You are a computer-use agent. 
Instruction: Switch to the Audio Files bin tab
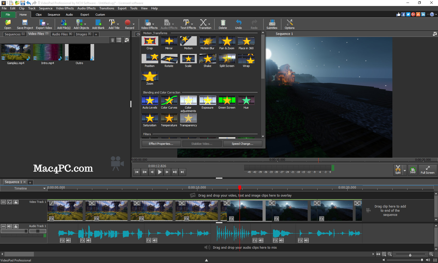[x=62, y=34]
